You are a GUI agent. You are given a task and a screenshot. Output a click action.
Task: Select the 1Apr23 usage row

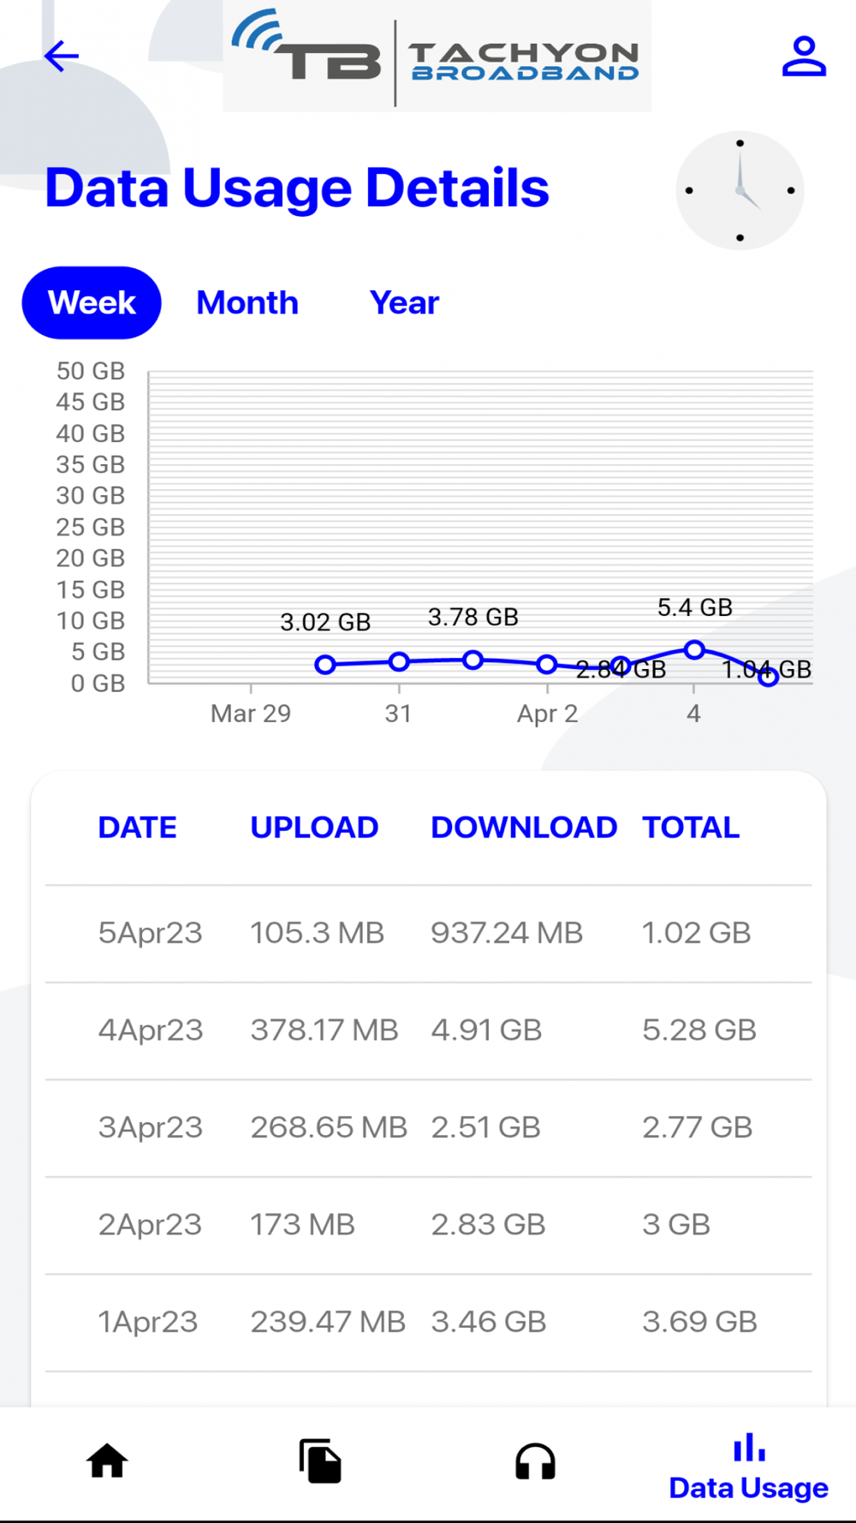[x=428, y=1323]
